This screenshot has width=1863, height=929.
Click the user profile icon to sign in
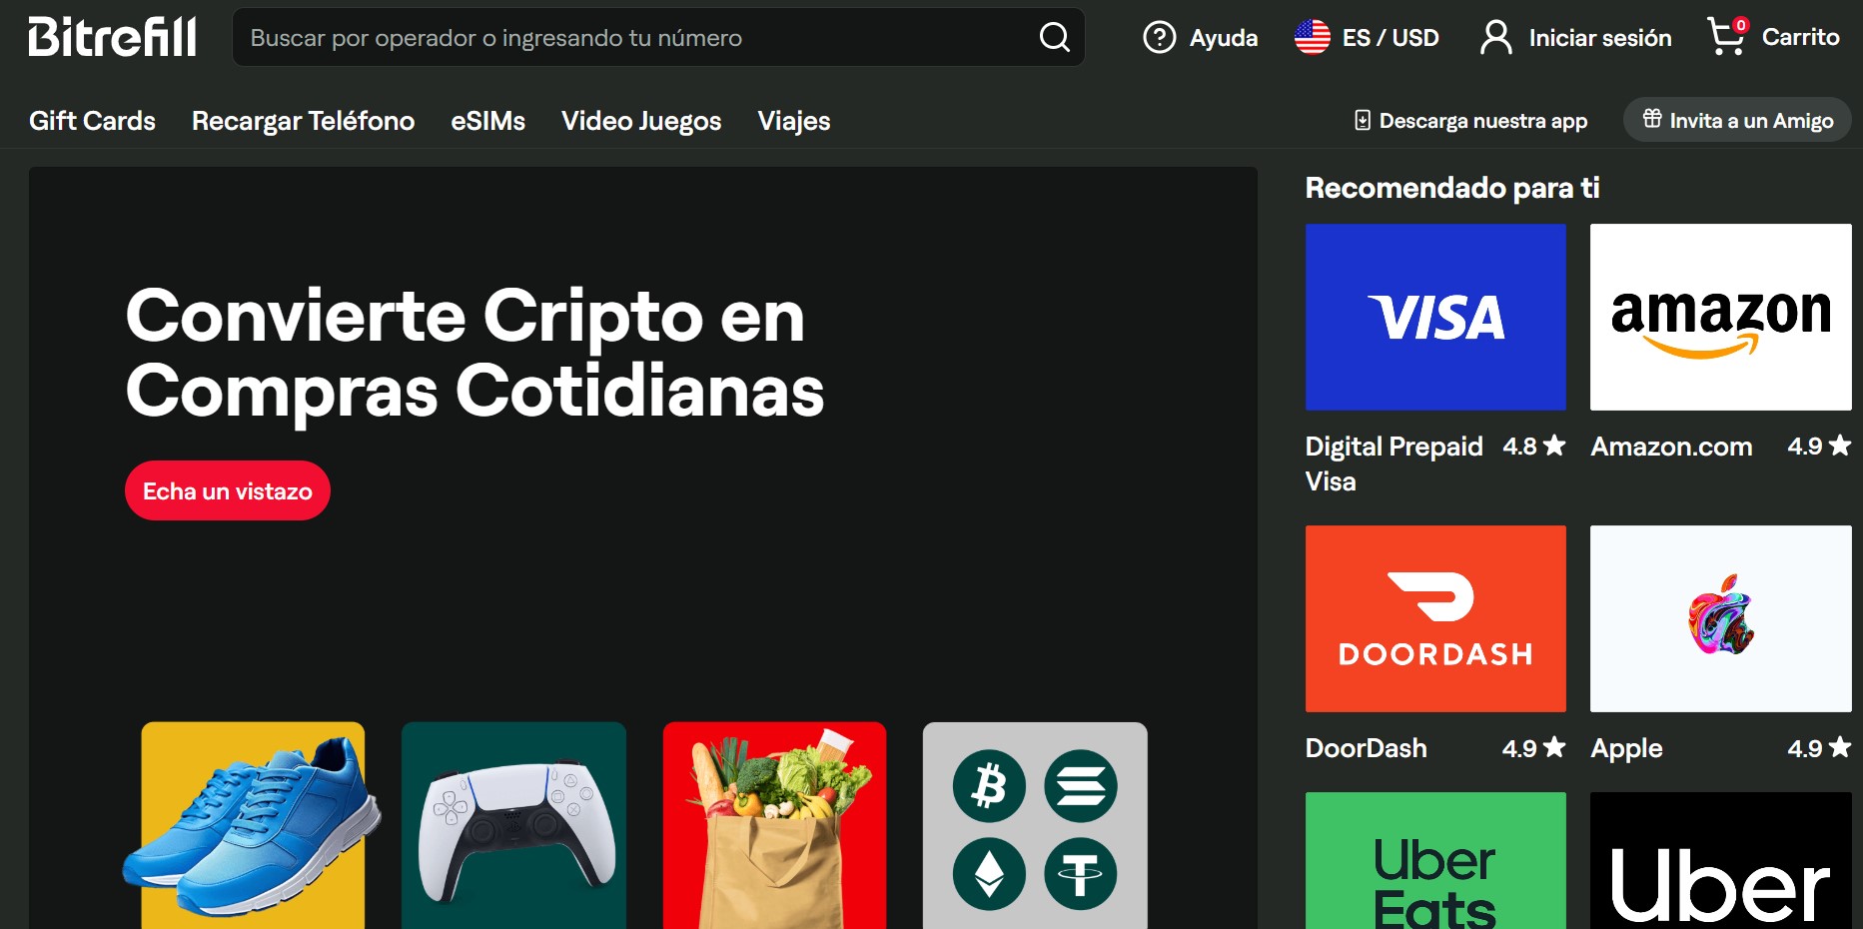click(x=1495, y=38)
